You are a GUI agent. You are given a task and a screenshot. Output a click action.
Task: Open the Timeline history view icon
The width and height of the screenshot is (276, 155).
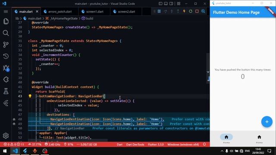click(6, 56)
